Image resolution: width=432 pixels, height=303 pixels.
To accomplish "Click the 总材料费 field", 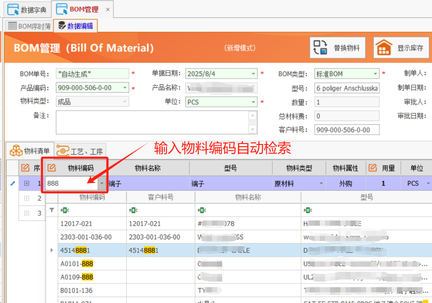I will [347, 116].
